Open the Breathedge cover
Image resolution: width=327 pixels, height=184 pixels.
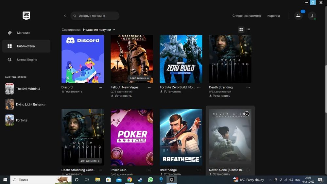coord(181,137)
